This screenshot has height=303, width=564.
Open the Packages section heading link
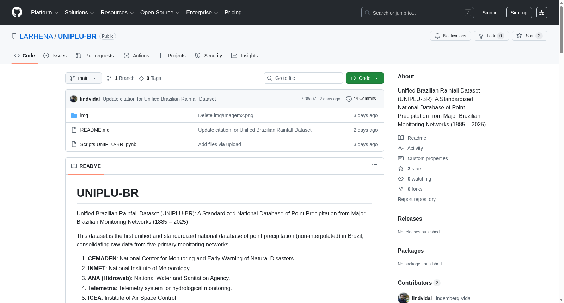pyautogui.click(x=411, y=251)
